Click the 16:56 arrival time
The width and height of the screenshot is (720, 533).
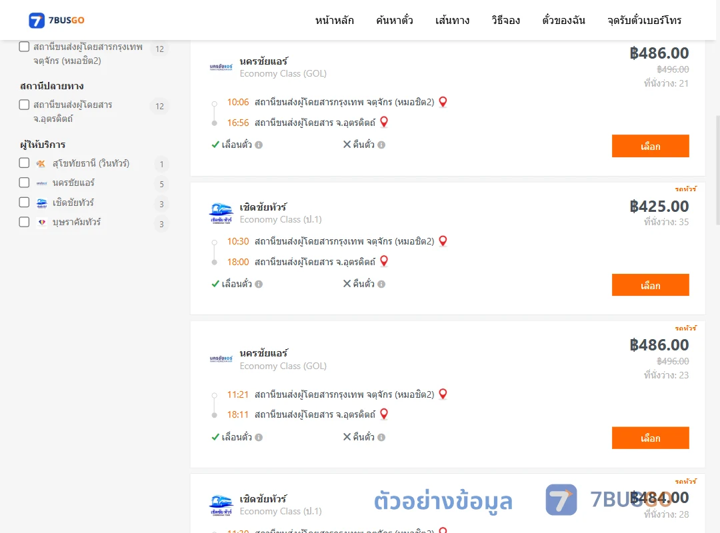tap(238, 123)
